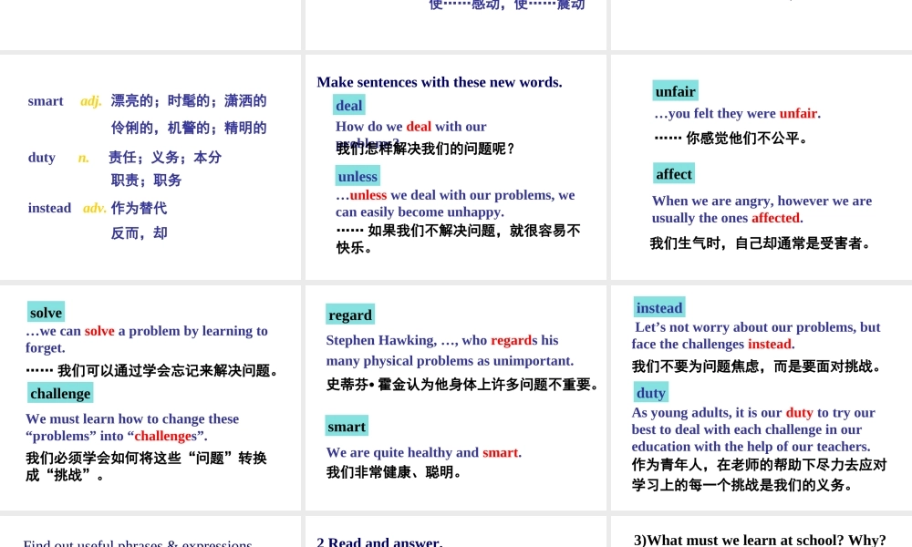Click the sentence beginning 'Stephen Hawking'
Image resolution: width=912 pixels, height=547 pixels.
pos(442,340)
